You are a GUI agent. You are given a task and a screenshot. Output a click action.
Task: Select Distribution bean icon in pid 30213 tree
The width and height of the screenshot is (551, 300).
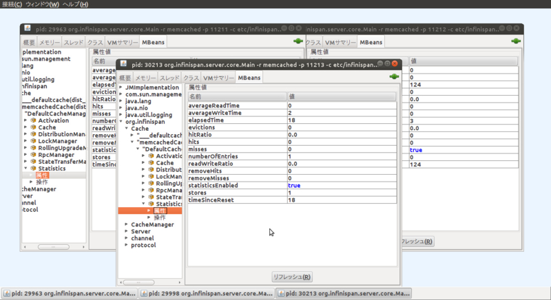[x=151, y=169]
